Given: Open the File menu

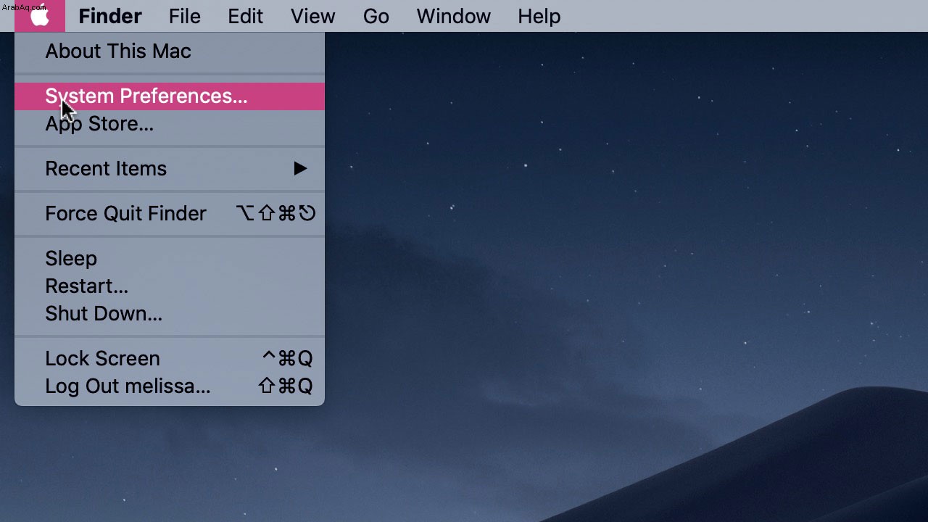Looking at the screenshot, I should click(185, 16).
